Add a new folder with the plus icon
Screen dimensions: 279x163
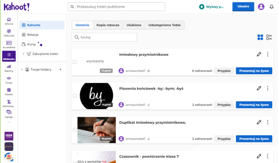60,70
